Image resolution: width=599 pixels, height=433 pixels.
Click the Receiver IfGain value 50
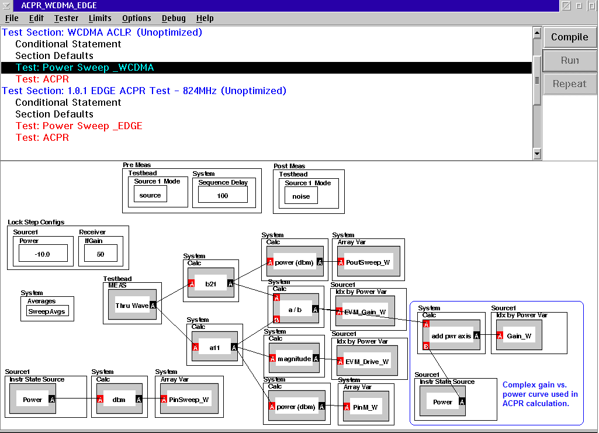pyautogui.click(x=101, y=254)
